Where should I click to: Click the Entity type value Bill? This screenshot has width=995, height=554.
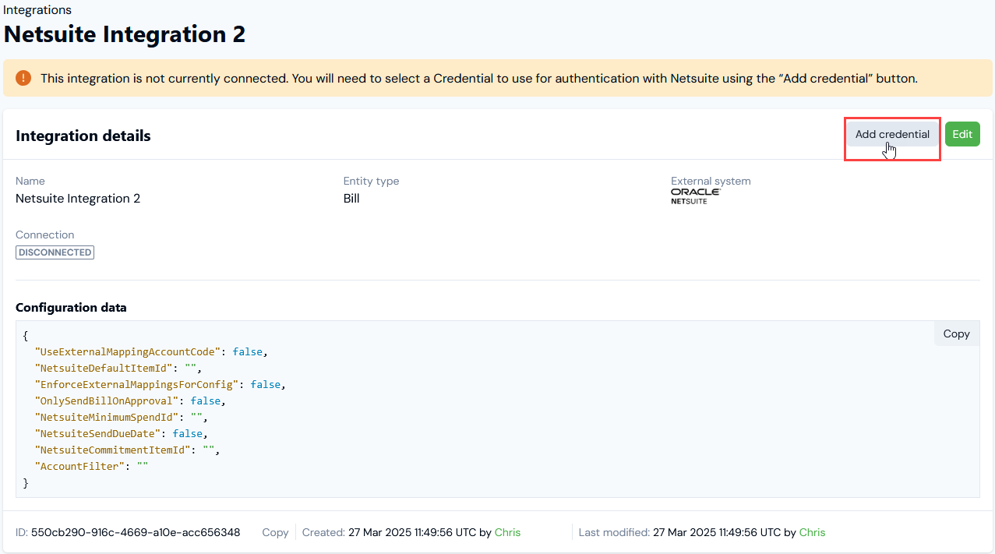[x=351, y=199]
